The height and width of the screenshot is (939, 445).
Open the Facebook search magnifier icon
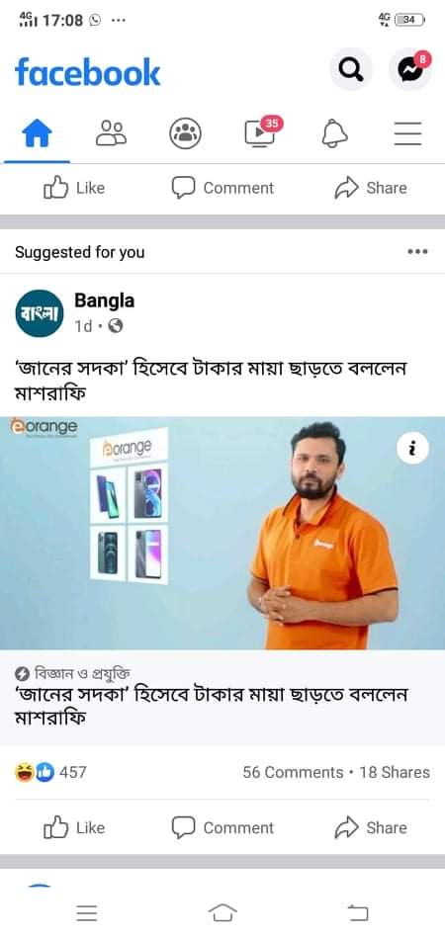(x=351, y=70)
